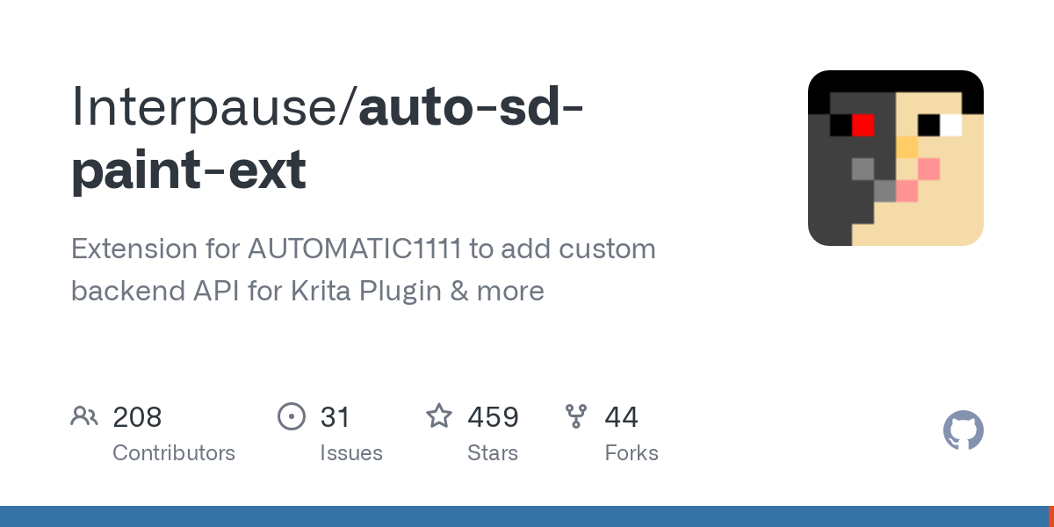Select the 44 forks count
Screen dimensions: 1054x527
(621, 416)
